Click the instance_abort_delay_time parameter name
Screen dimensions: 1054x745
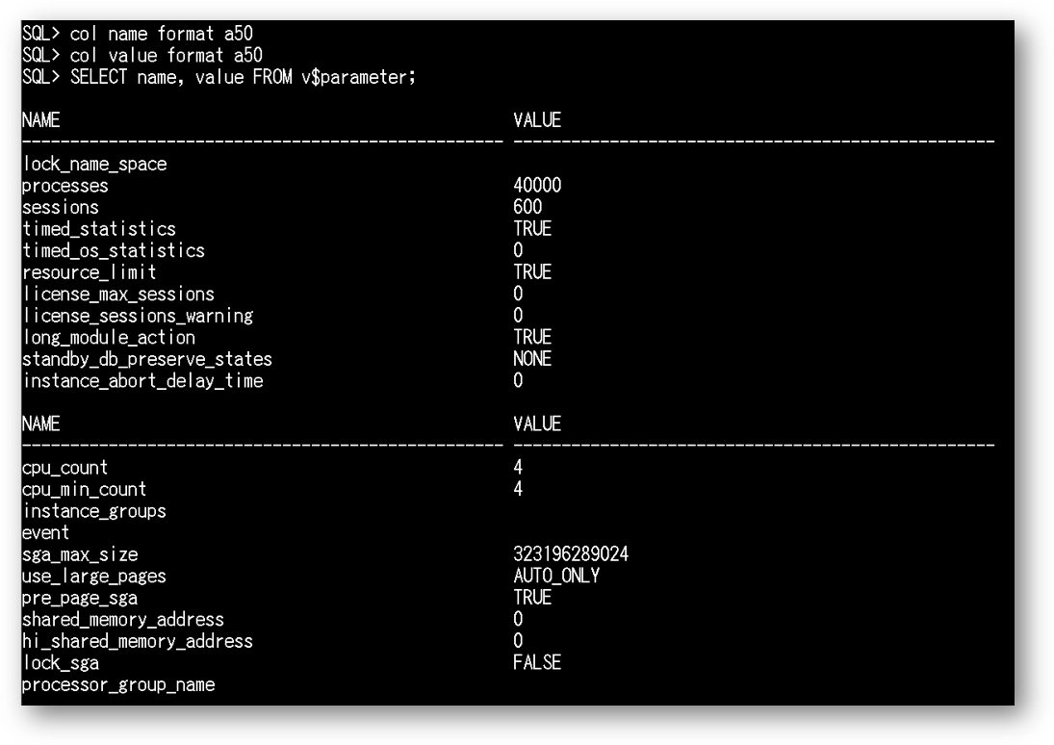[142, 381]
